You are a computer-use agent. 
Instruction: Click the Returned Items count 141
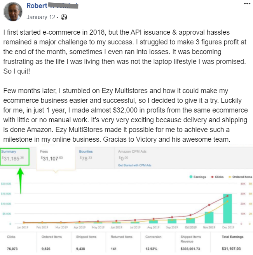coord(114,248)
